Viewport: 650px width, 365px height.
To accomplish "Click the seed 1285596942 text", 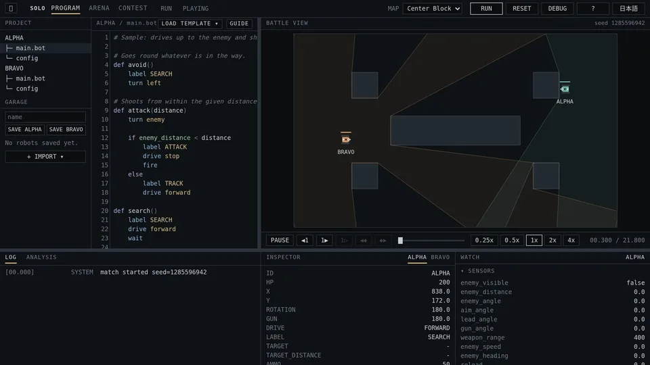I will click(x=620, y=23).
